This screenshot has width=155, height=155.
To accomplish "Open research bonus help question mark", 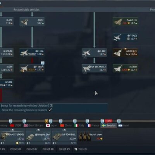I will 51,105.
